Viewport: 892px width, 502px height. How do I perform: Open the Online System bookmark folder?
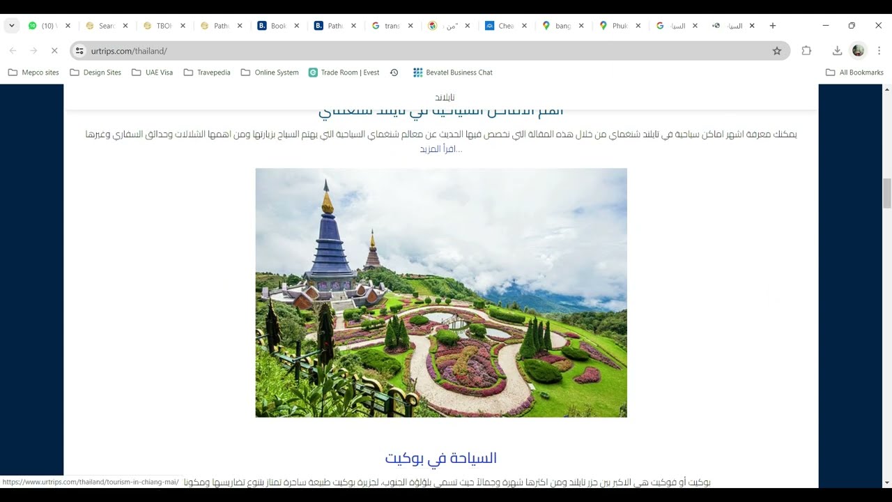tap(270, 73)
